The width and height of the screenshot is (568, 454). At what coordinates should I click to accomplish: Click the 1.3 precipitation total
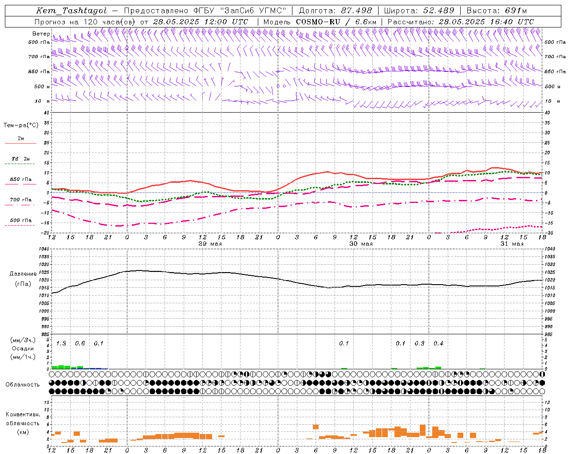pos(61,344)
